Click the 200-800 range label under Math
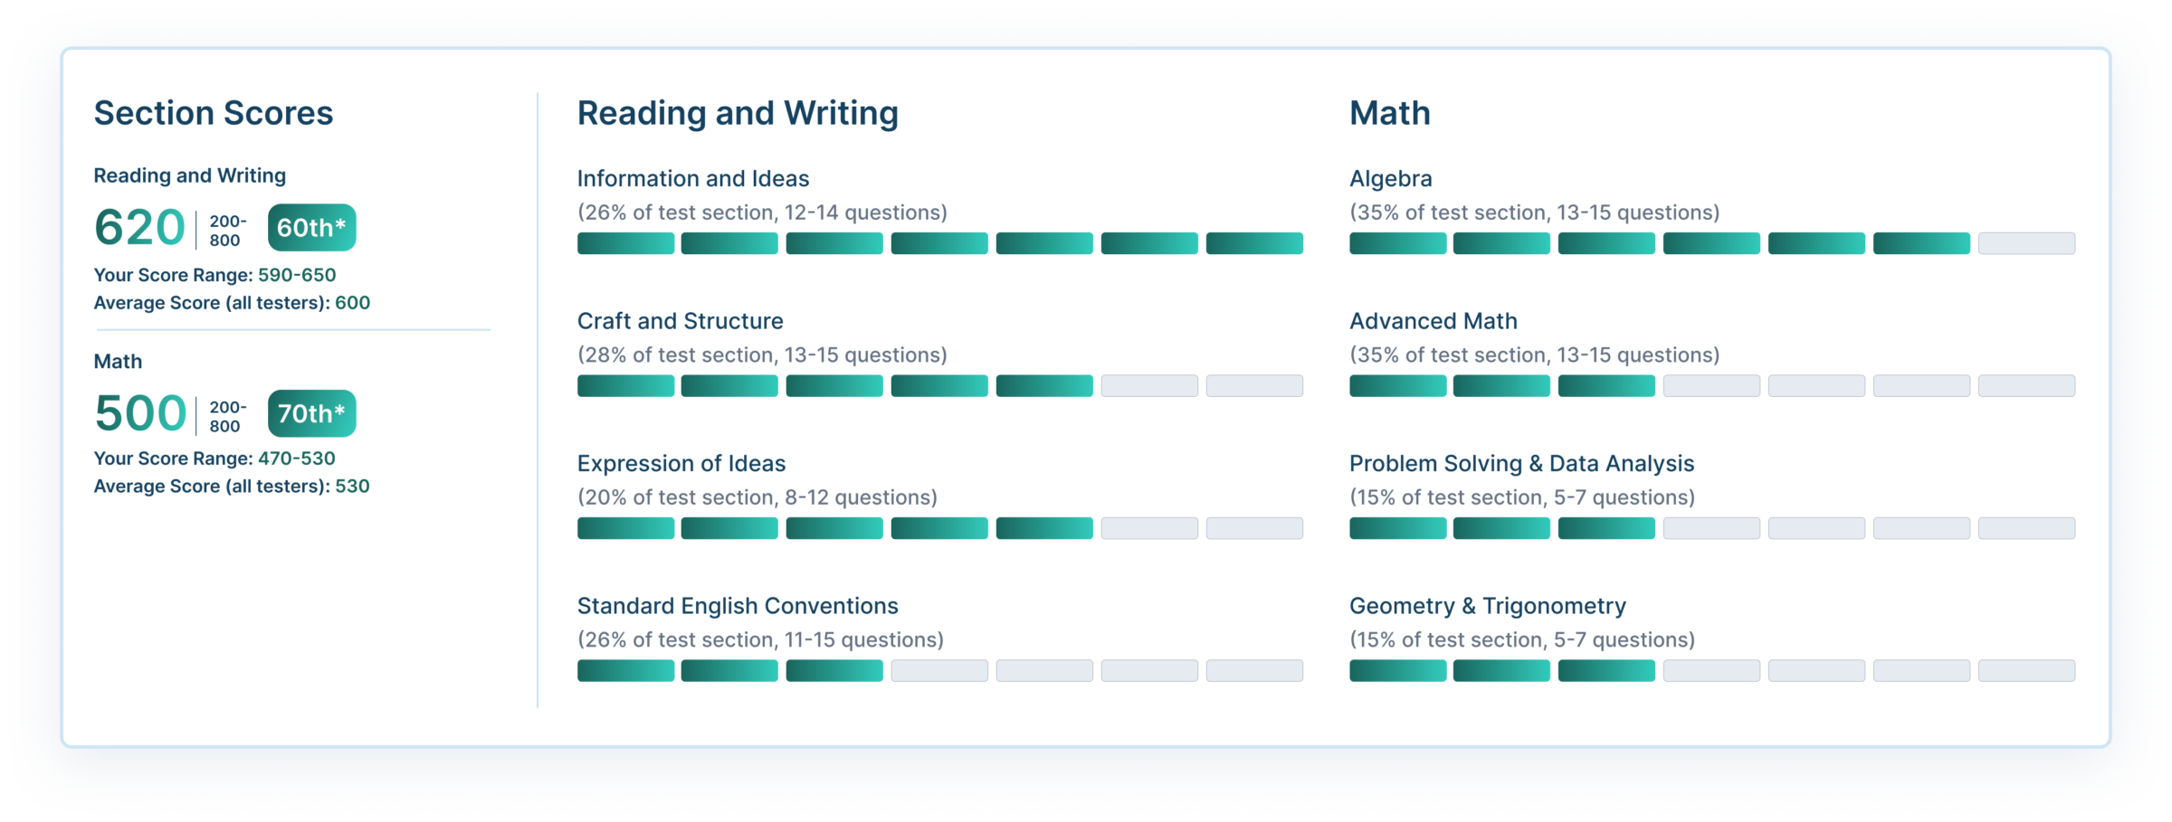Viewport: 2172px width, 822px height. point(225,414)
